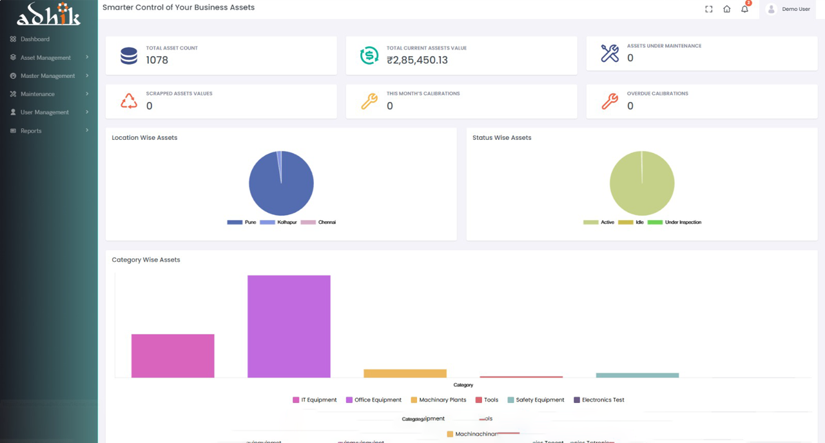Click the Total Current Assets Value rupee icon
The height and width of the screenshot is (443, 825).
click(x=369, y=55)
